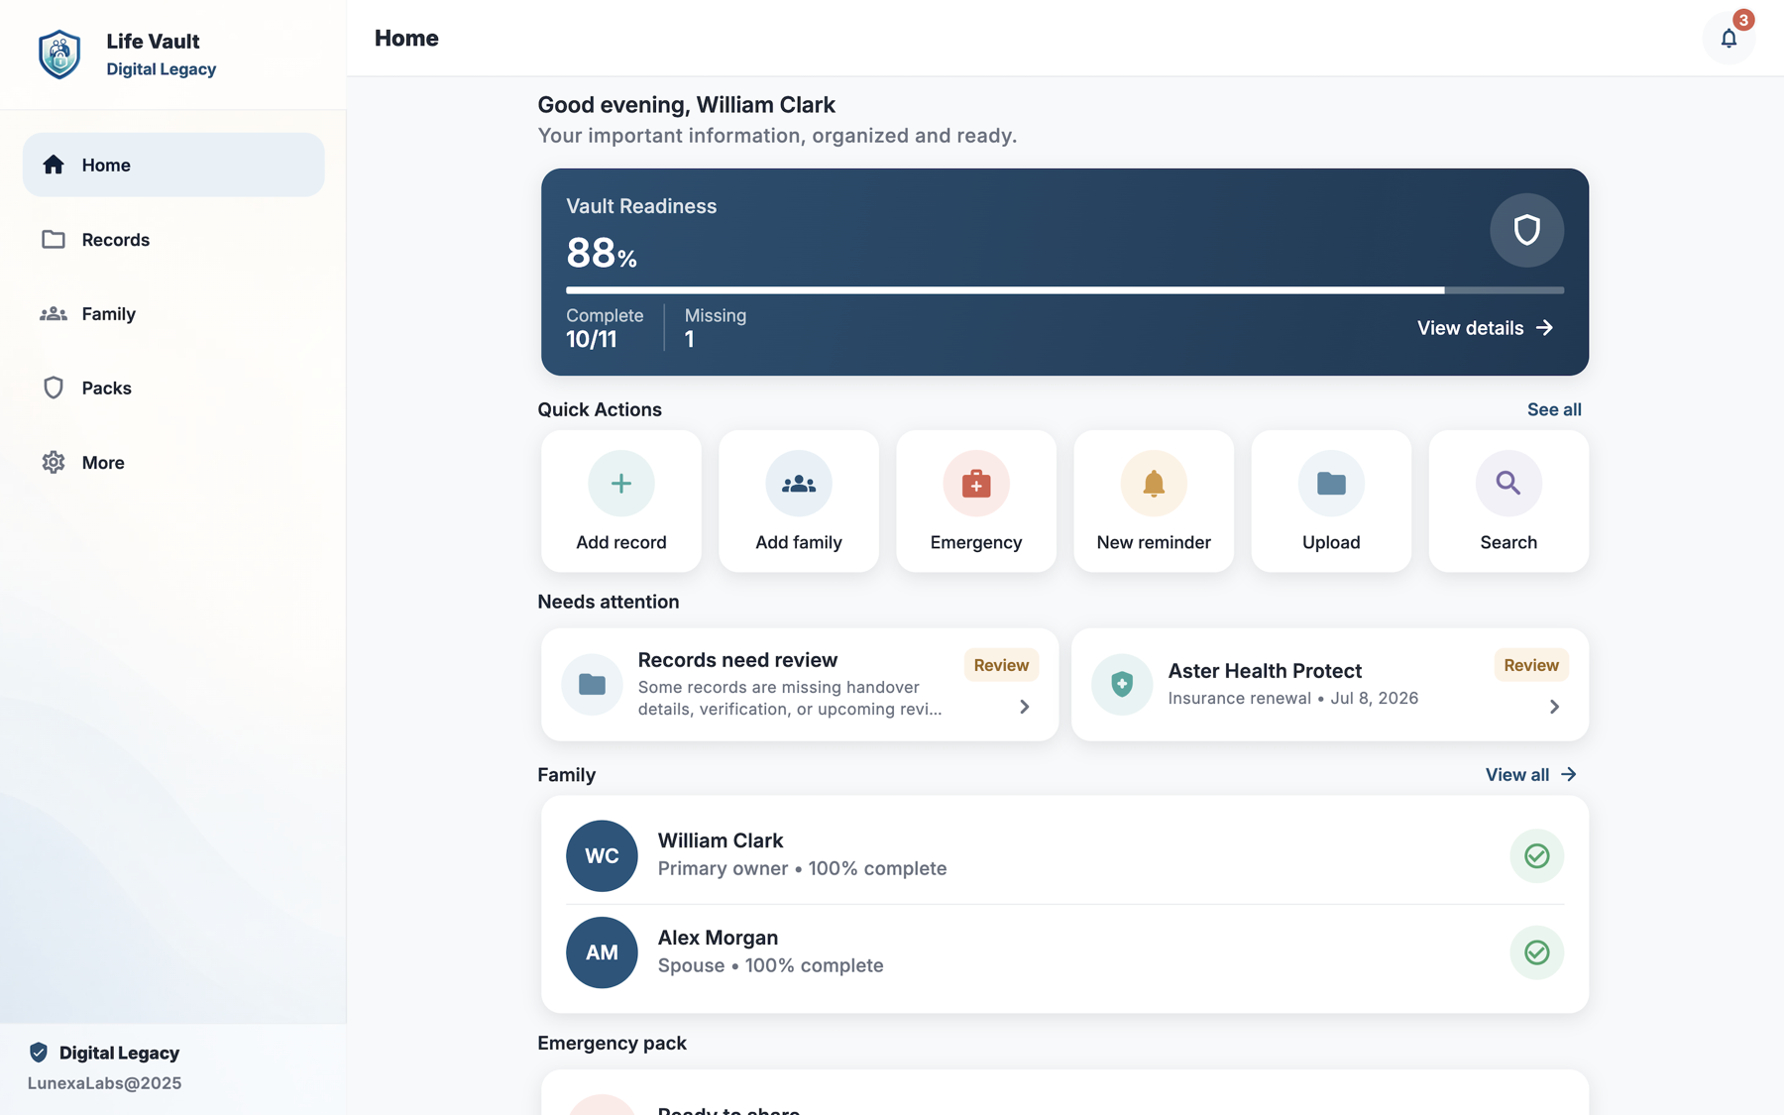
Task: Click the Records folder icon in sidebar
Action: 54,239
